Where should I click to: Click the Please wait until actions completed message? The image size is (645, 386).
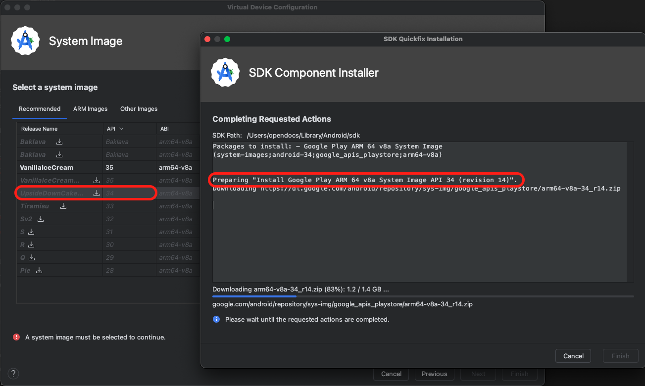[307, 319]
